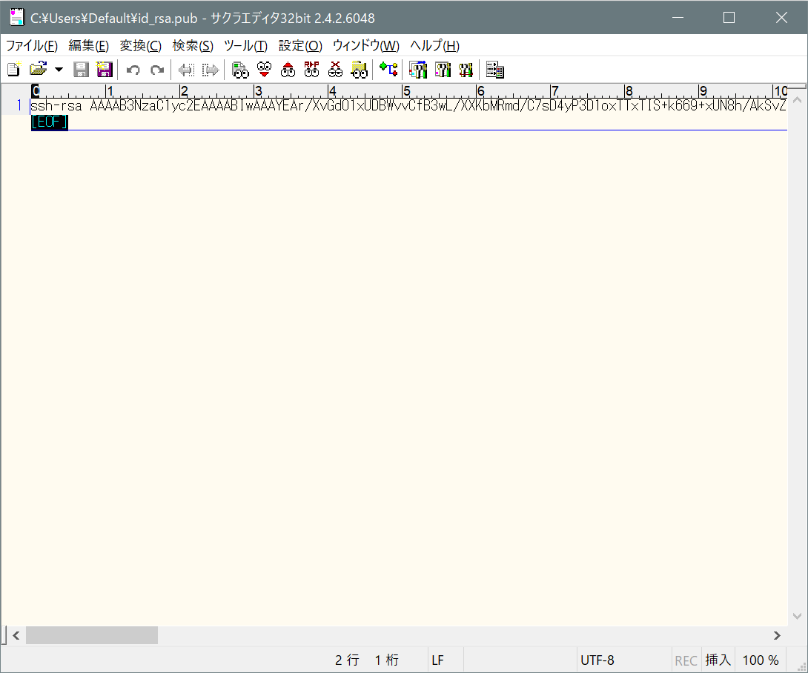Click the 2 行 1 桁 position indicator

pyautogui.click(x=366, y=660)
